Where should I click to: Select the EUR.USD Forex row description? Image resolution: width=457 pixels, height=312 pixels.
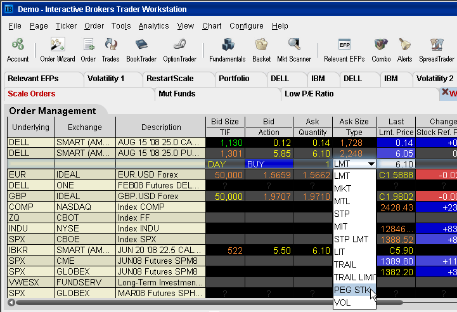tap(161, 174)
